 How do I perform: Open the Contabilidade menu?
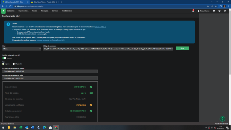(x=68, y=11)
